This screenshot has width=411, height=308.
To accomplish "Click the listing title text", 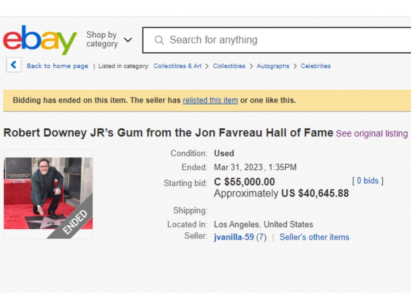I will pyautogui.click(x=168, y=133).
